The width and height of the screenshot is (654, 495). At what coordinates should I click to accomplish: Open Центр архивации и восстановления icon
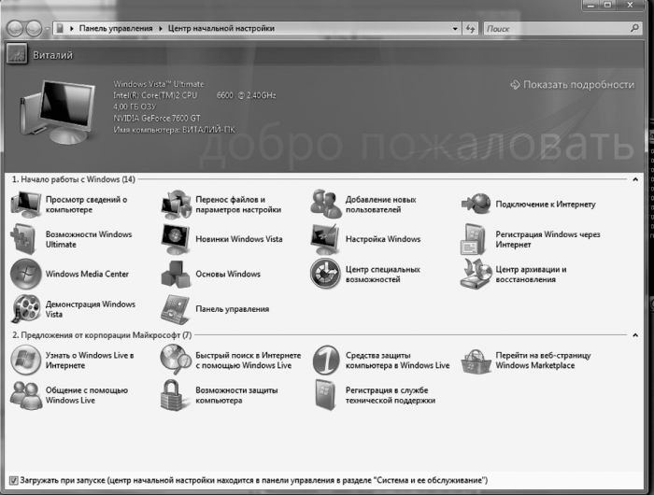coord(476,275)
